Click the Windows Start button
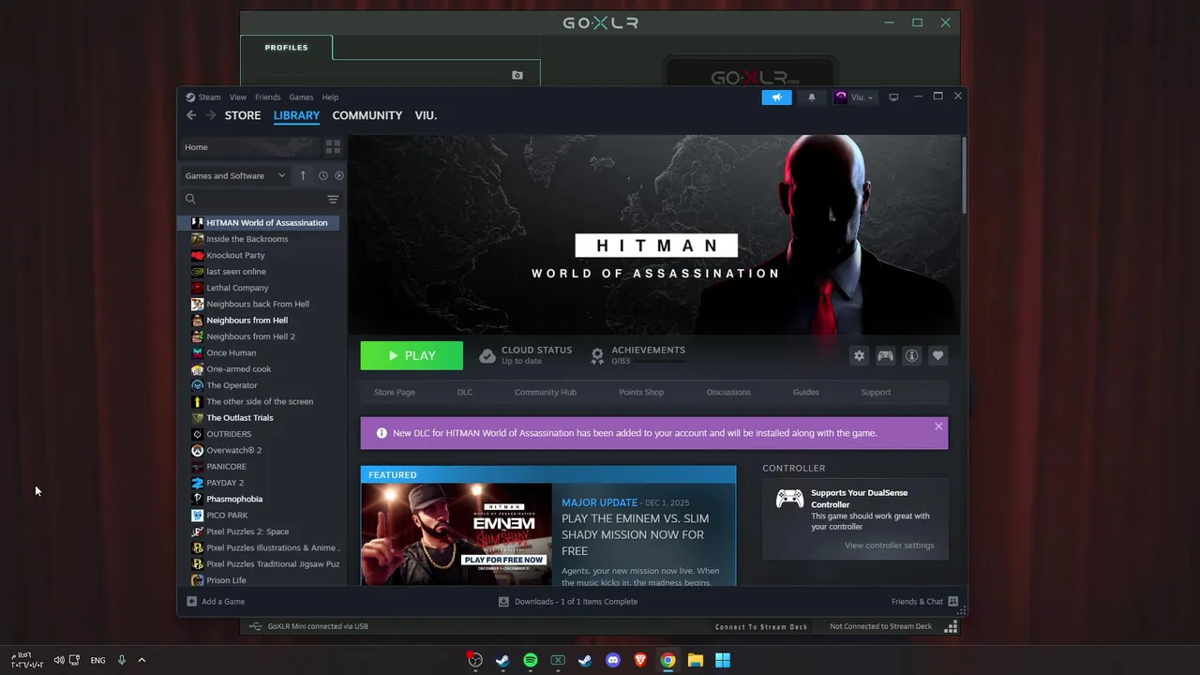 pyautogui.click(x=723, y=660)
